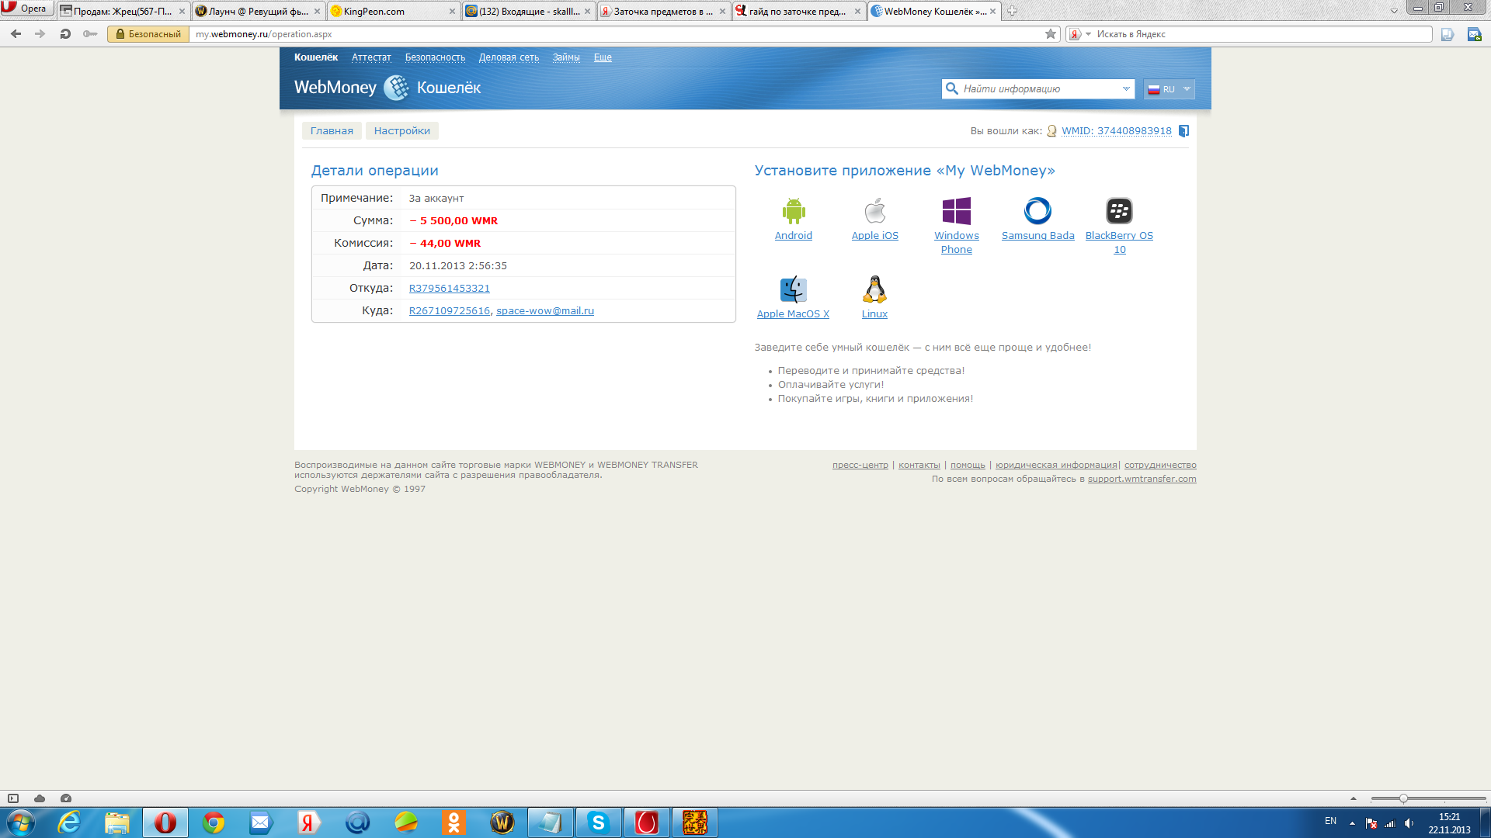The width and height of the screenshot is (1491, 838).
Task: Select Кошелёк in top menu
Action: coord(316,57)
